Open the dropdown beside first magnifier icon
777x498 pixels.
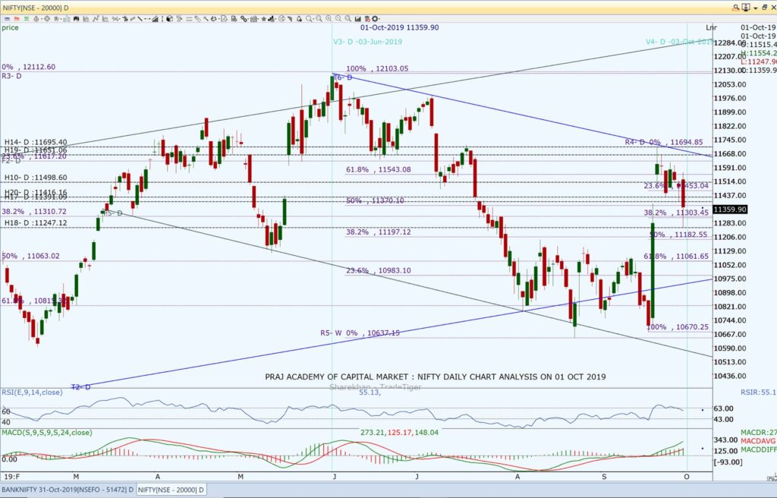coord(313,19)
